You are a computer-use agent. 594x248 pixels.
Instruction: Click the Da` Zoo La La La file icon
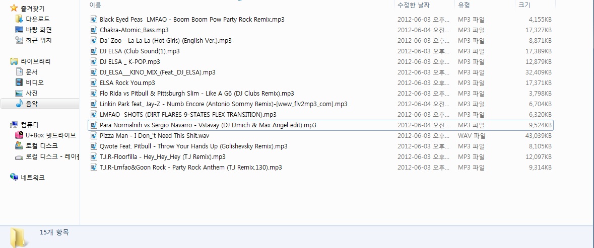pos(94,40)
